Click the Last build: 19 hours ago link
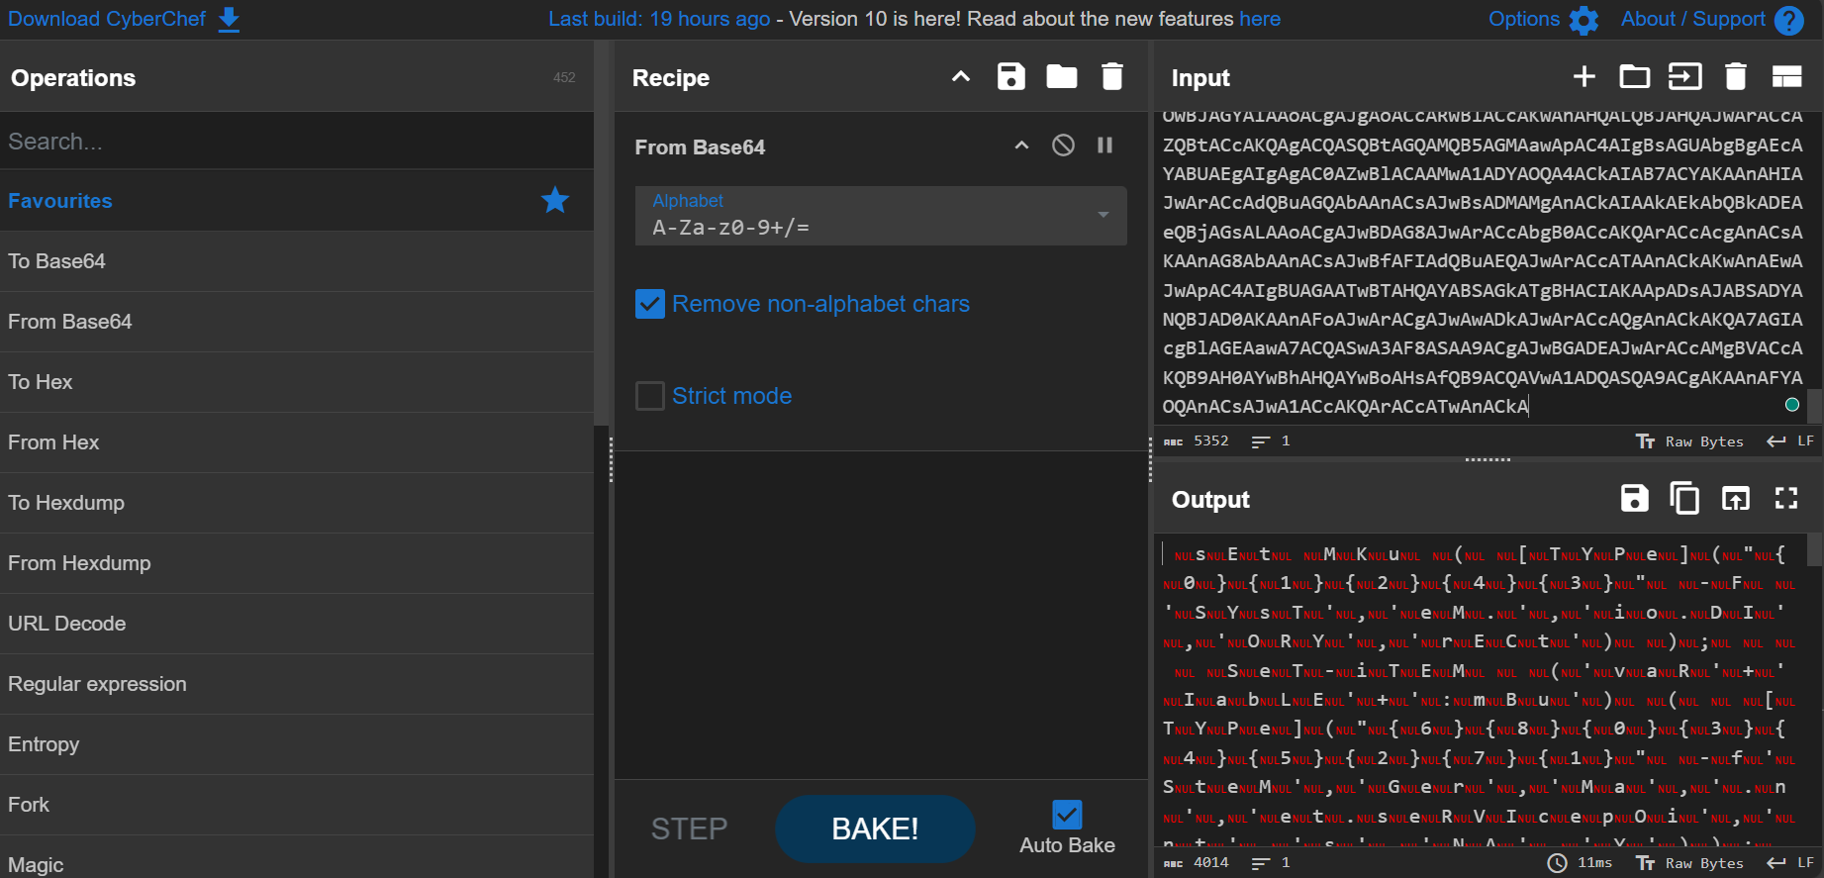The width and height of the screenshot is (1824, 878). (659, 19)
